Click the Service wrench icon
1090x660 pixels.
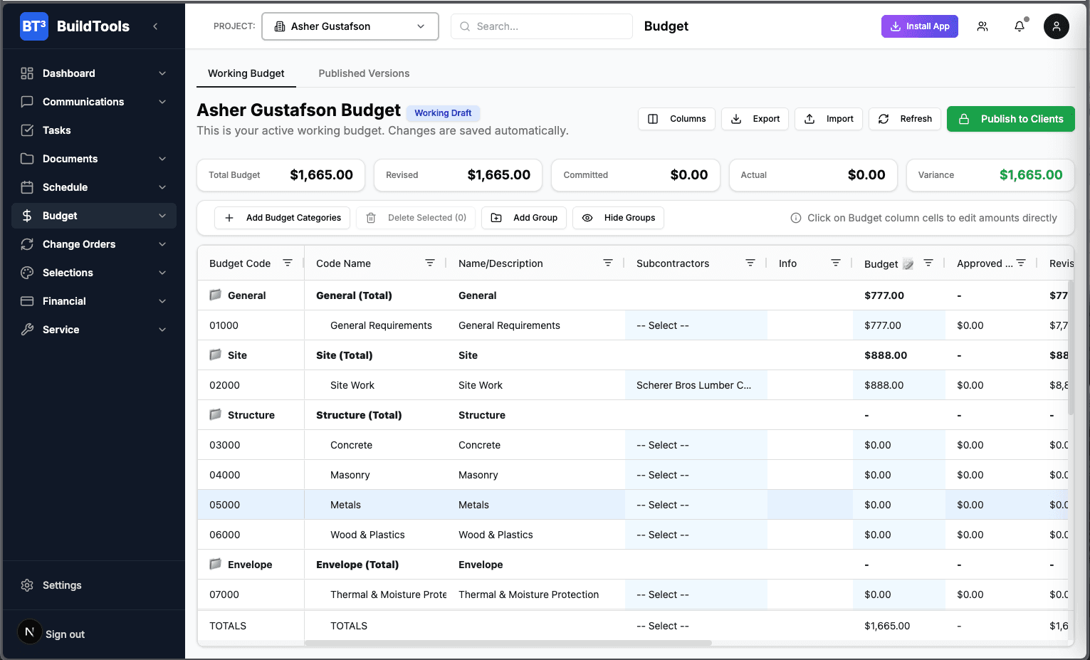pyautogui.click(x=27, y=329)
